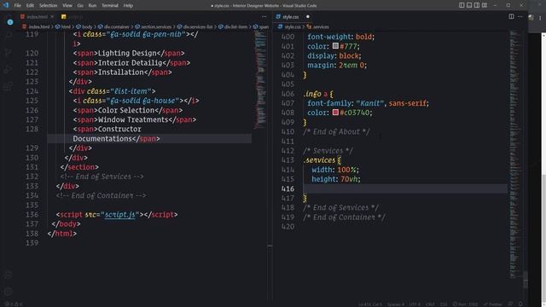
Task: Split the style.css editor right
Action: tap(511, 16)
